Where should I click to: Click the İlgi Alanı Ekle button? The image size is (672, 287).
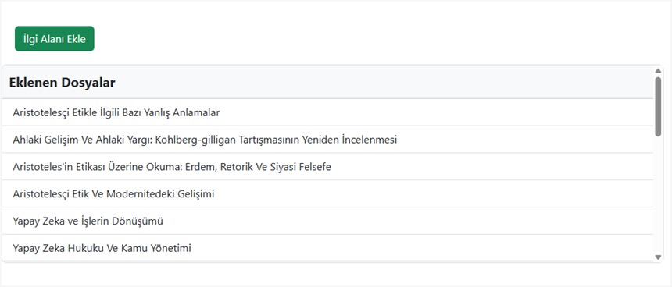(x=55, y=39)
